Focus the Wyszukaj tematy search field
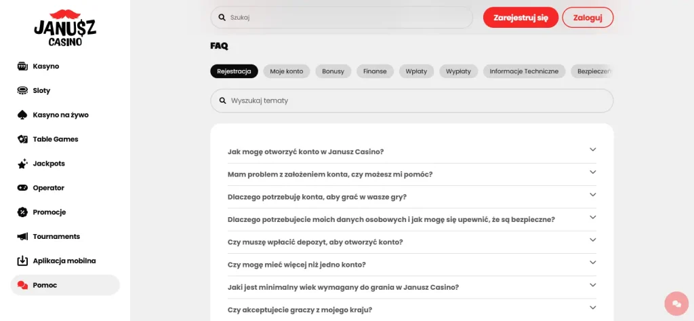The height and width of the screenshot is (321, 694). pos(411,100)
